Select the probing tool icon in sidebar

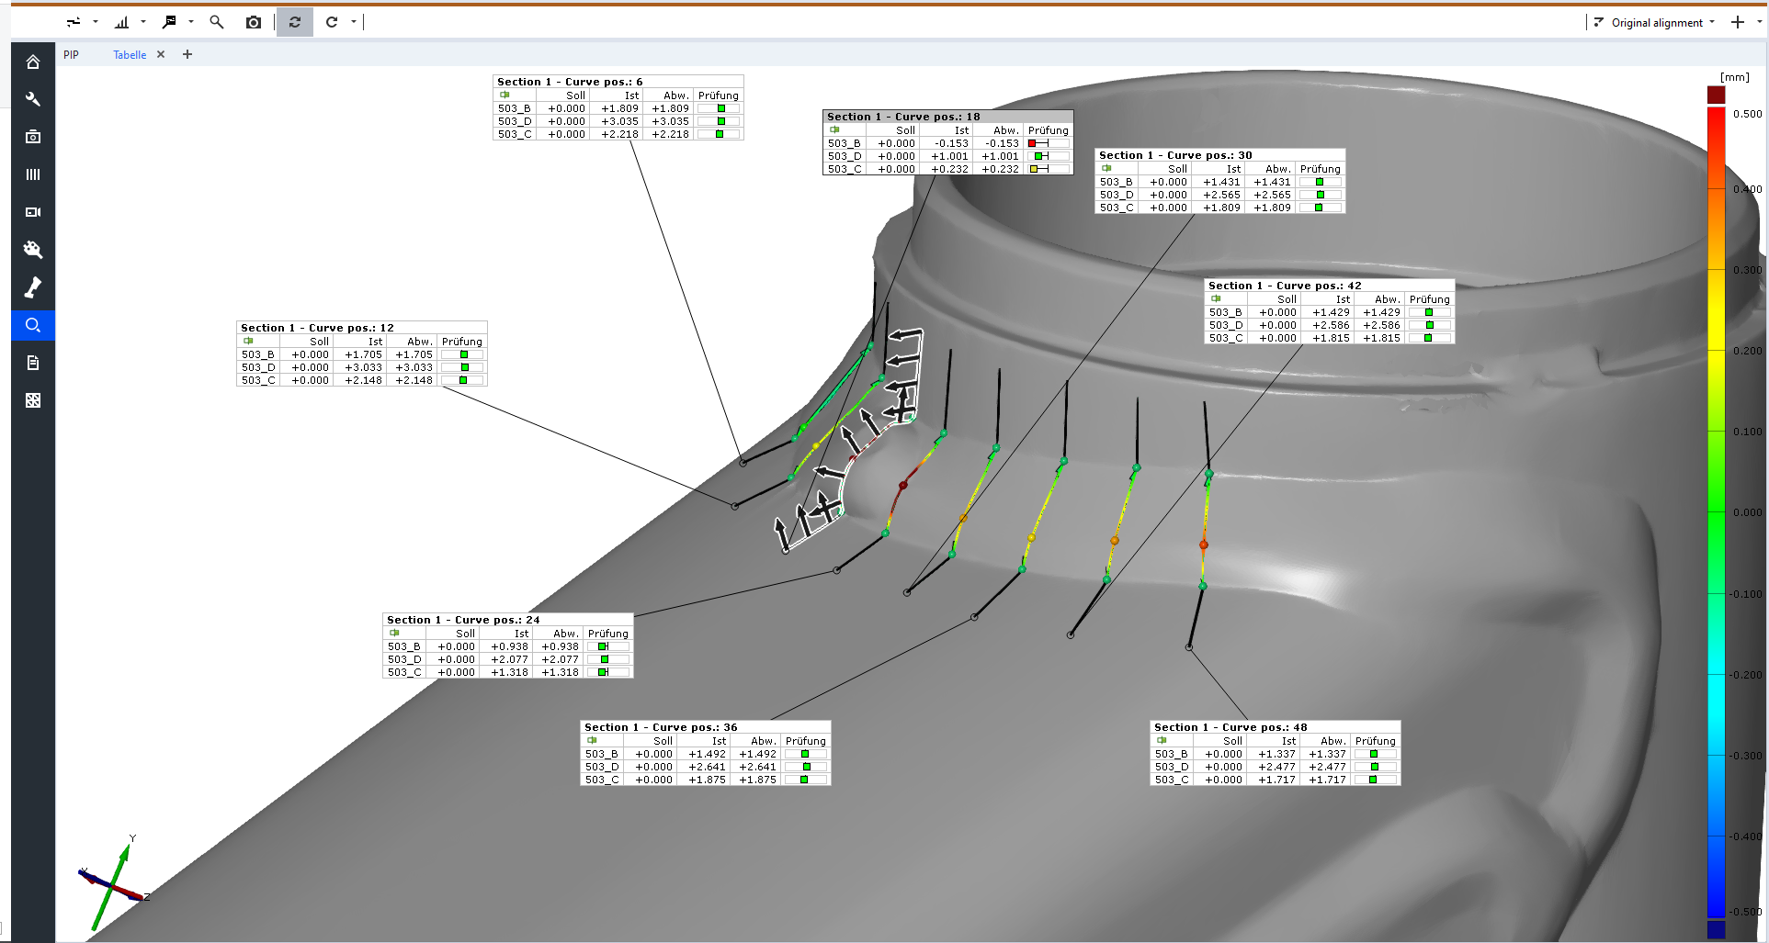pos(33,286)
